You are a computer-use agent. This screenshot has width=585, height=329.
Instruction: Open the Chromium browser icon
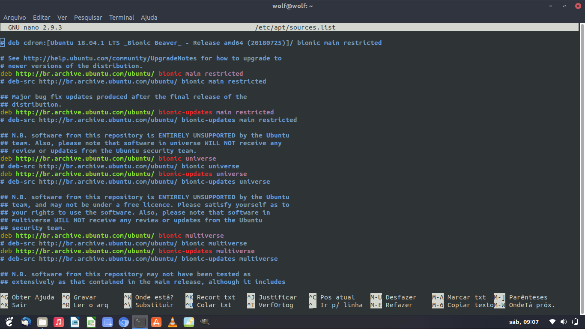click(x=124, y=322)
